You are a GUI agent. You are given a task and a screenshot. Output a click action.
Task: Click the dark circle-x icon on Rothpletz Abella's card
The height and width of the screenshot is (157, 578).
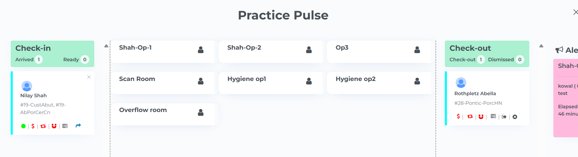point(515,117)
